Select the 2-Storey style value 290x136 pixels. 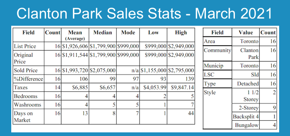tap(248, 108)
